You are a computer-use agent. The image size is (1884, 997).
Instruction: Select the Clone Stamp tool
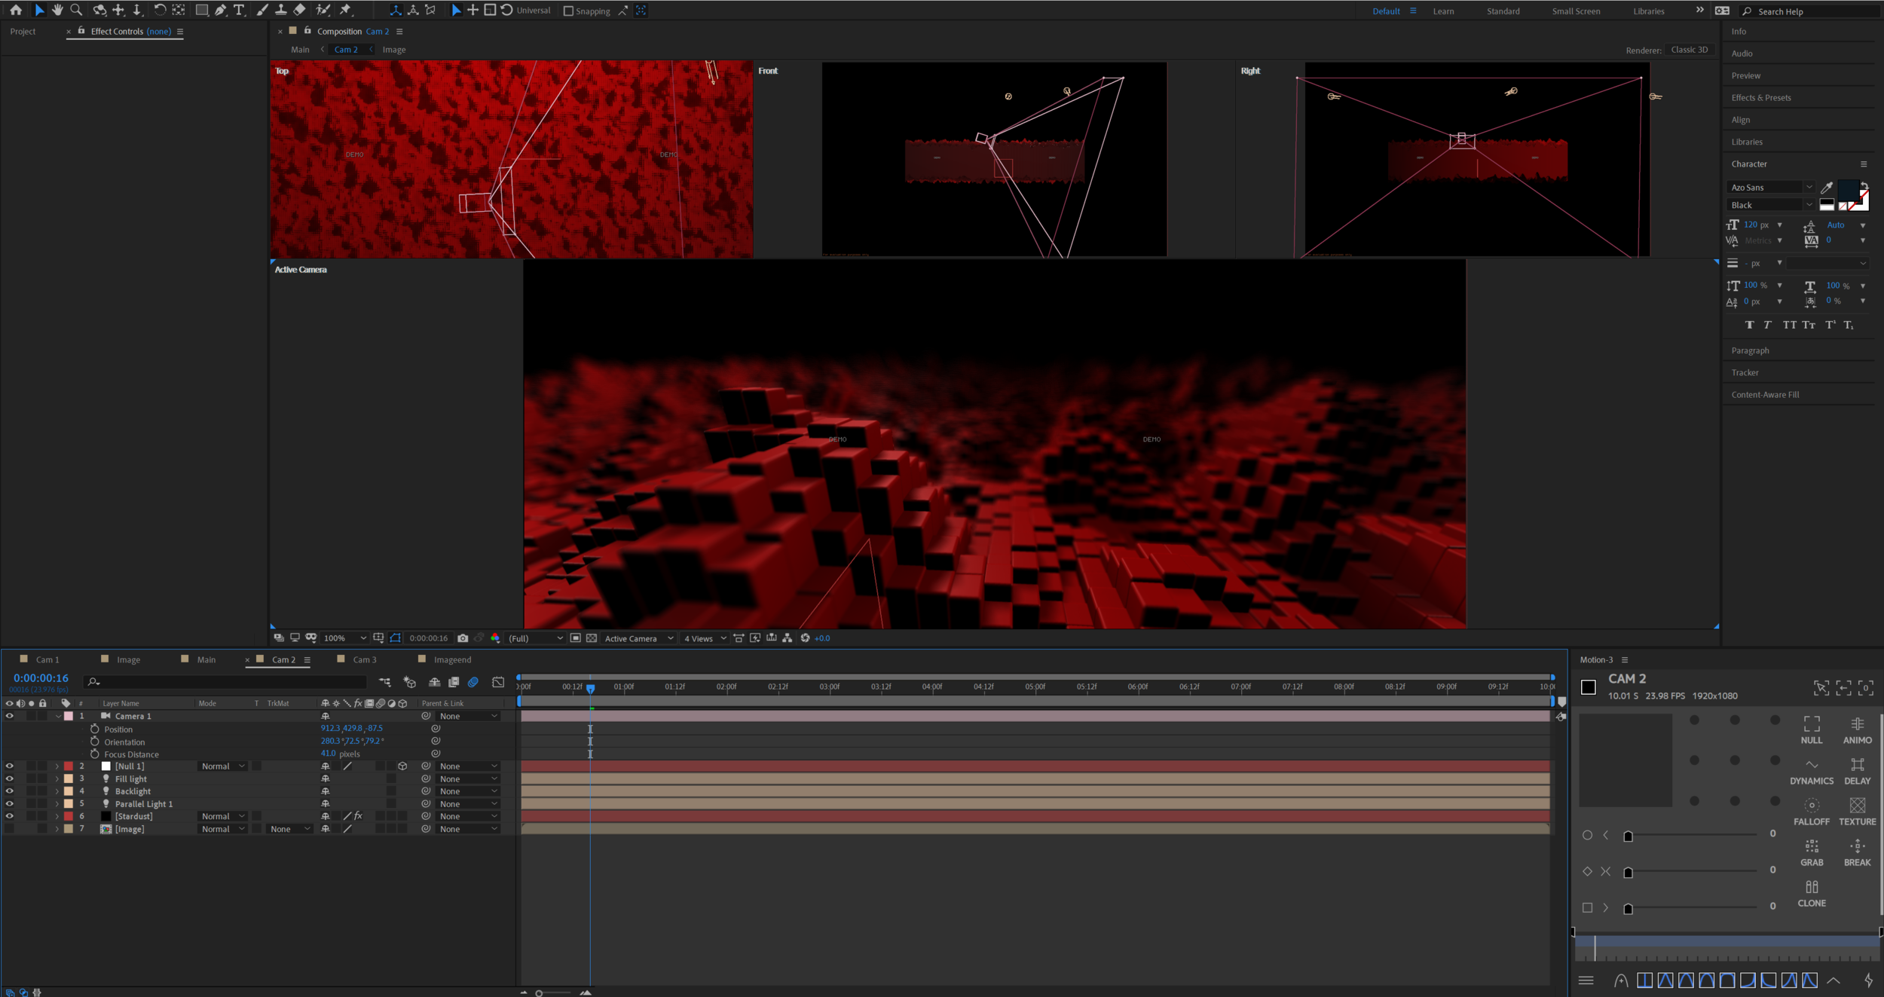pos(280,10)
